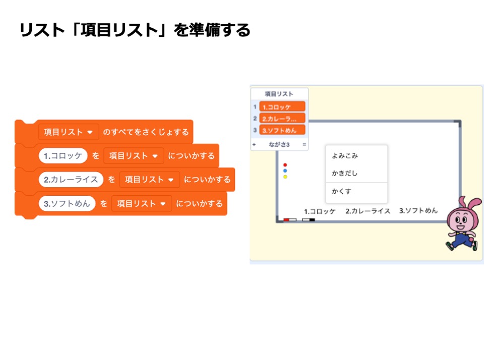Click the 1.コロッケ input in add block
This screenshot has height=349, width=504.
coord(63,156)
